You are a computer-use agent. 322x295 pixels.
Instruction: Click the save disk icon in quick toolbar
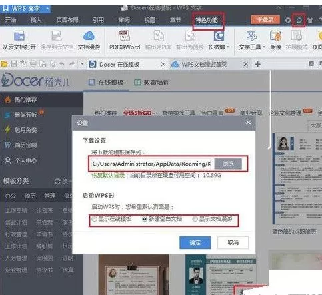click(14, 64)
